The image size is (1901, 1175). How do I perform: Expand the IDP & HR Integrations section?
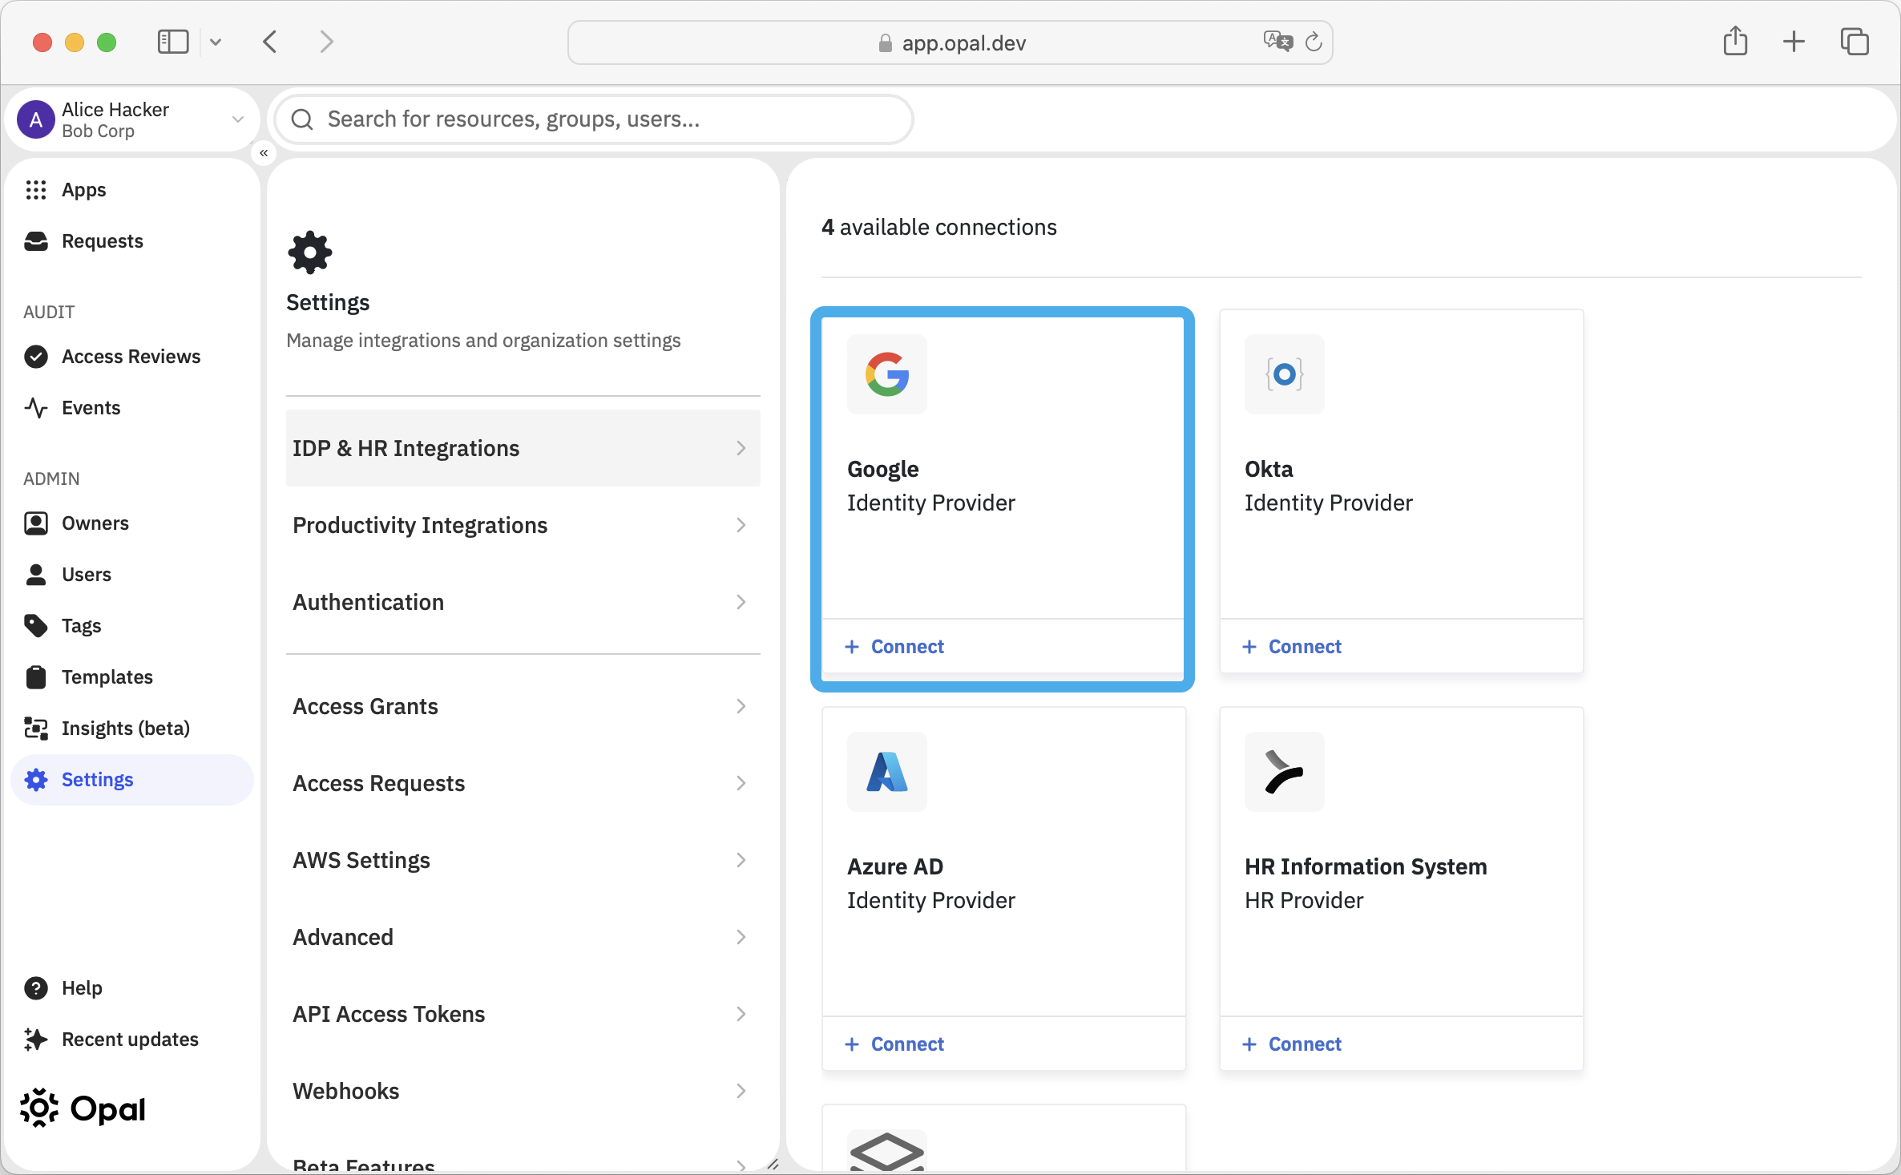coord(523,448)
